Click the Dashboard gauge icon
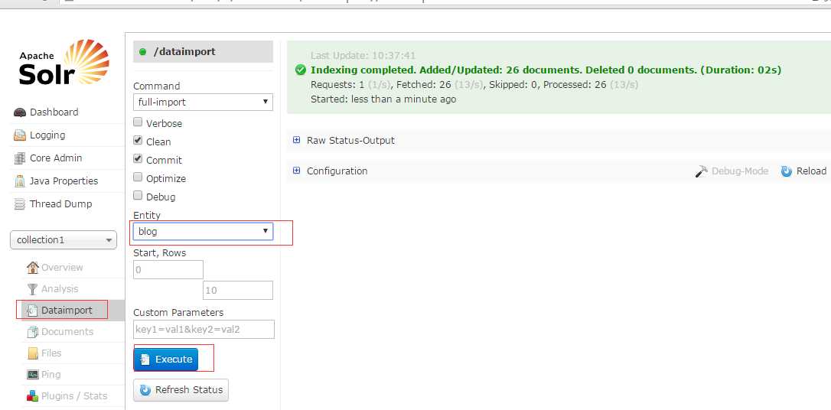Screen dimensions: 831x410 click(20, 112)
